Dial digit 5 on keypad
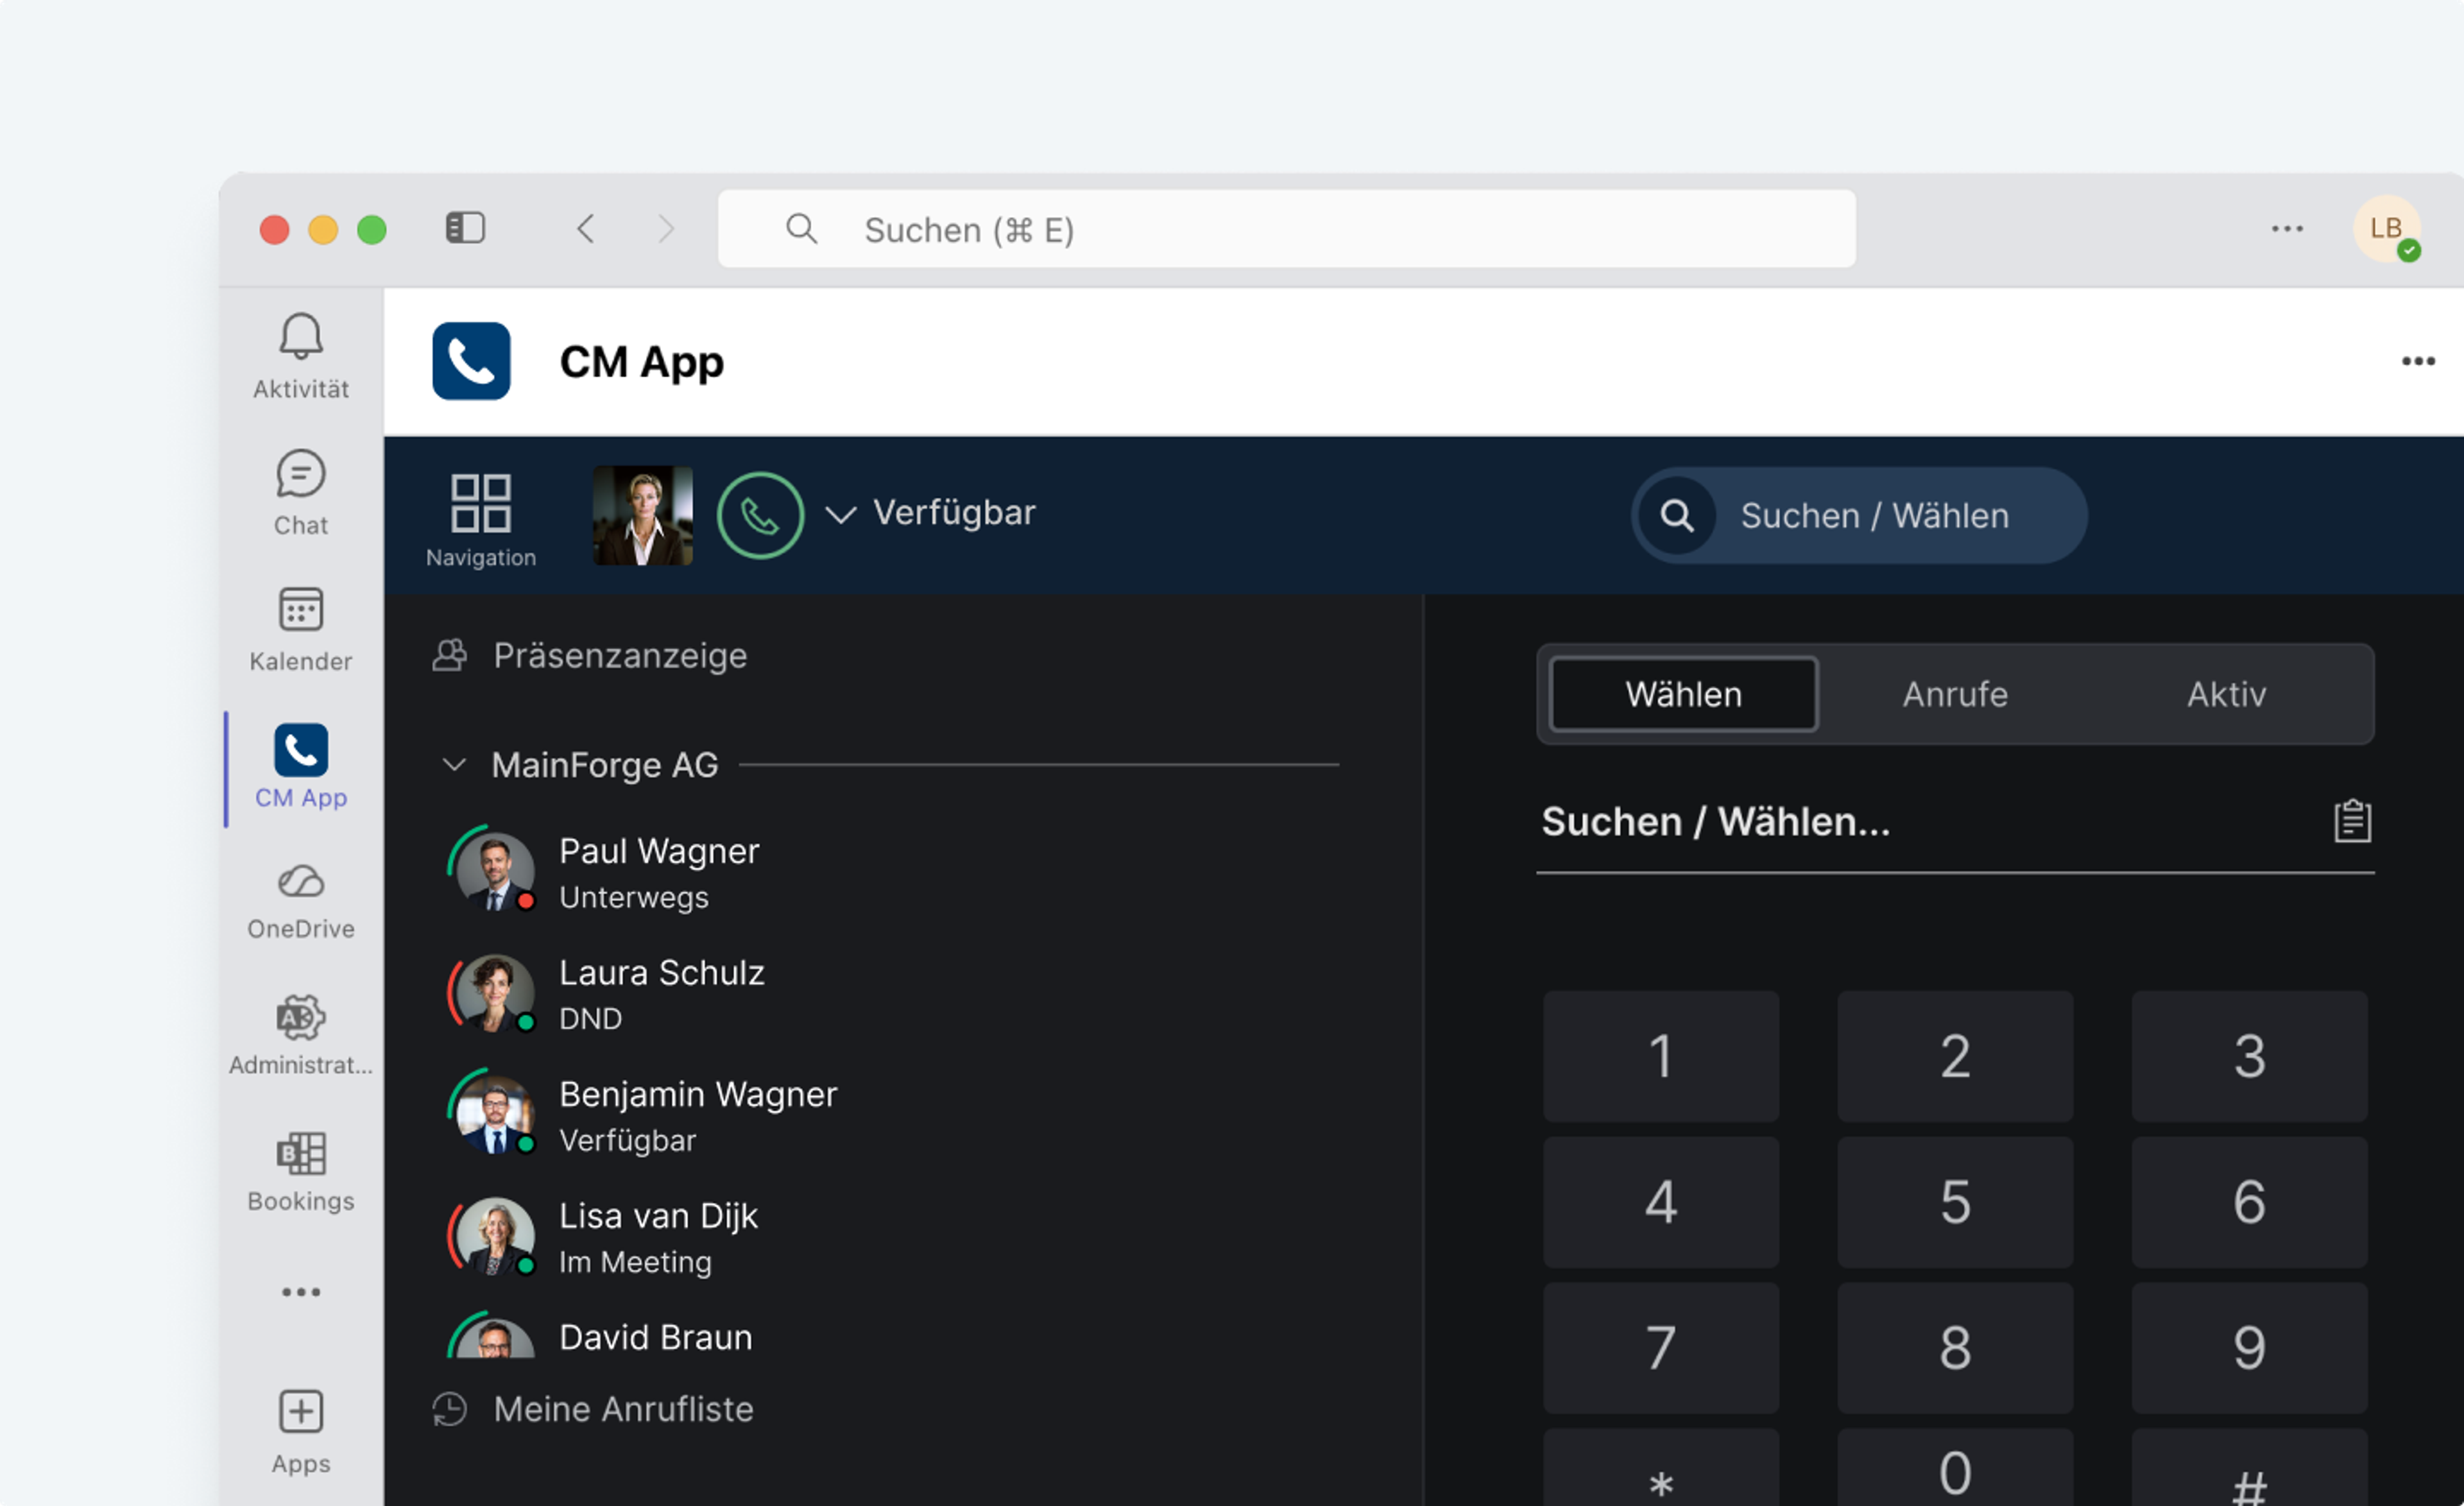Viewport: 2464px width, 1506px height. click(x=1955, y=1202)
